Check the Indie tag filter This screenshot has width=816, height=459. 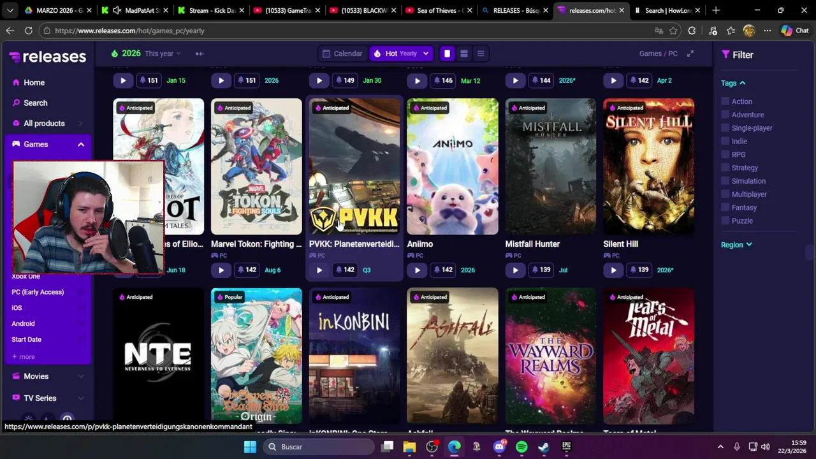(x=725, y=141)
